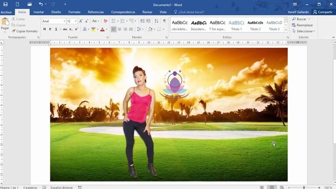The height and width of the screenshot is (189, 336).
Task: Decrease the paragraph indent
Action: coord(142,21)
